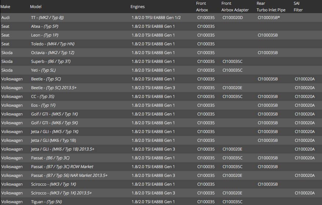Click Gen 1 engine in Eos row
The height and width of the screenshot is (205, 322).
[x=153, y=105]
